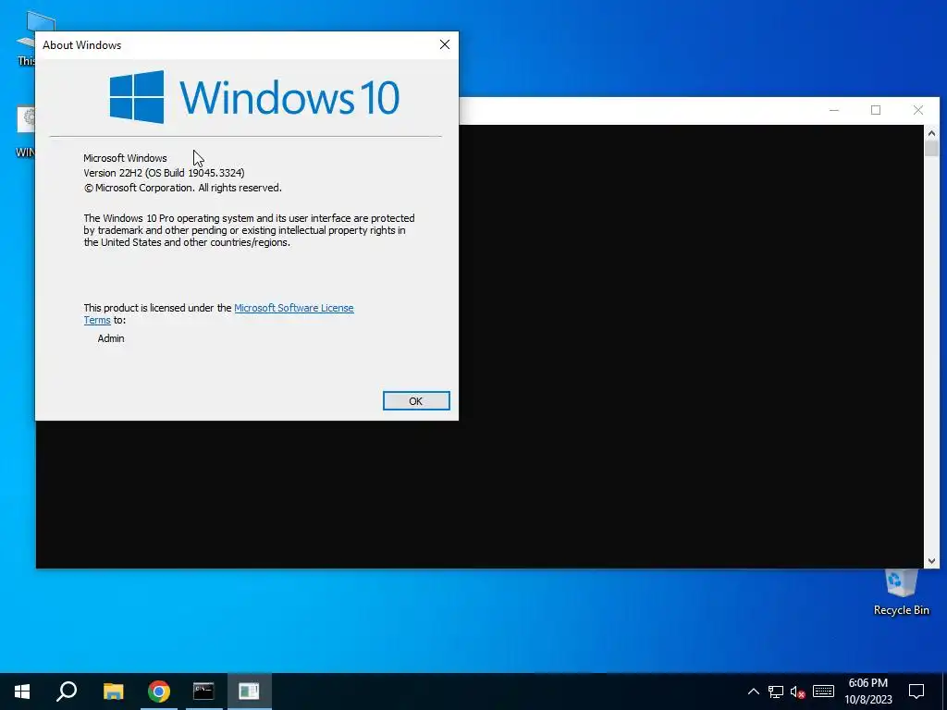Screen dimensions: 947x710
Task: Open the touch keyboard tray icon
Action: tap(823, 692)
